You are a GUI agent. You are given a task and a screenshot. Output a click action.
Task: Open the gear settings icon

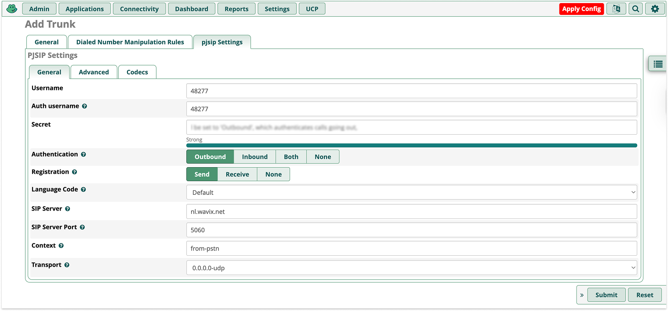pyautogui.click(x=655, y=9)
